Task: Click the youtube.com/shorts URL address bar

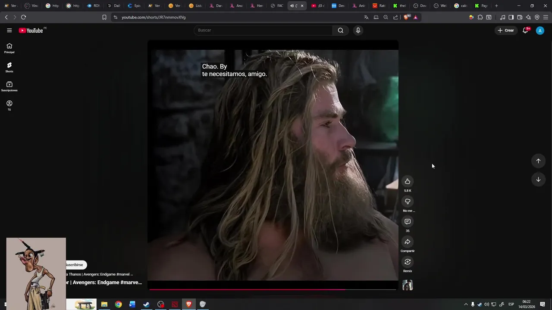Action: click(x=154, y=17)
